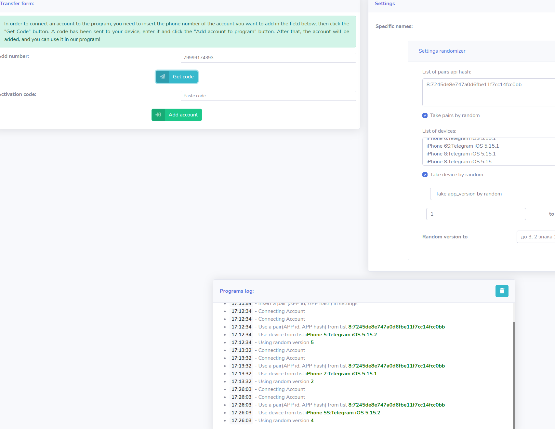Image resolution: width=555 pixels, height=429 pixels.
Task: Click the Settings panel title
Action: (385, 4)
